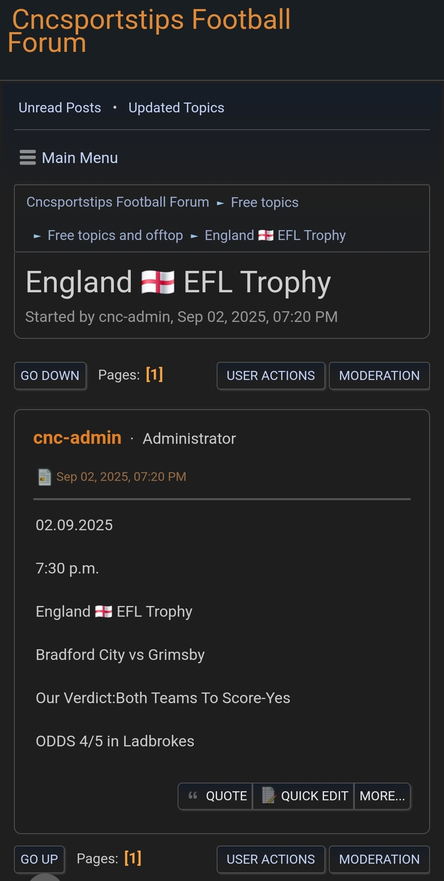444x881 pixels.
Task: Click the England flag in post body
Action: tap(103, 612)
